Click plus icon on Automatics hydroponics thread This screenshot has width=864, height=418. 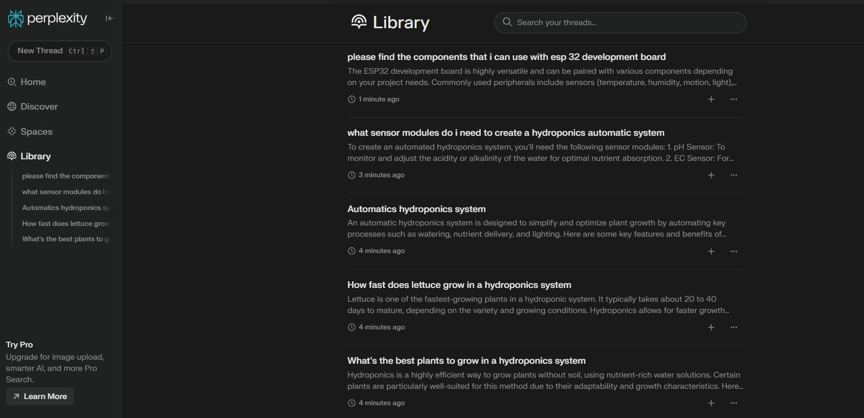point(711,252)
